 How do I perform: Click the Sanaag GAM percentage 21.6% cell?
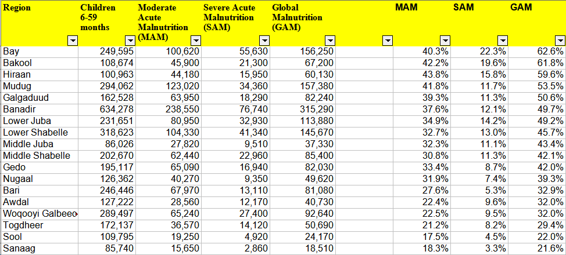coord(538,249)
